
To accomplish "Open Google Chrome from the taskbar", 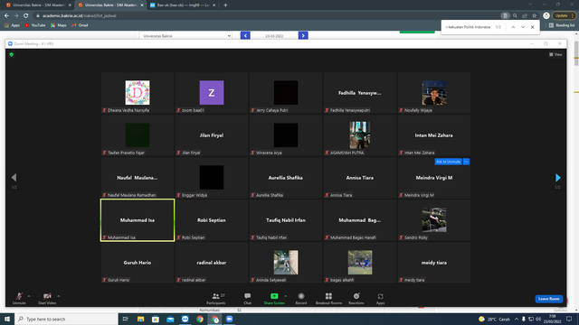I will 200,319.
